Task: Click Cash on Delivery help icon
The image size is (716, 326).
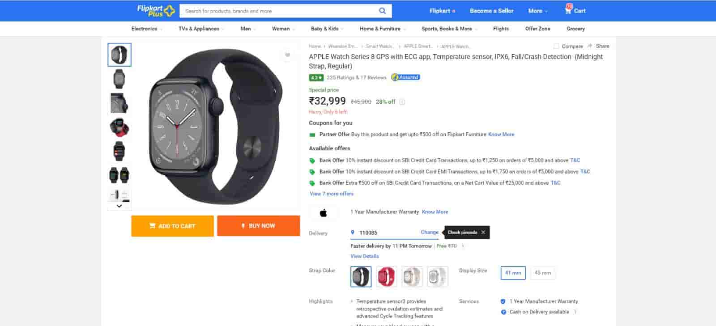Action: click(x=575, y=312)
